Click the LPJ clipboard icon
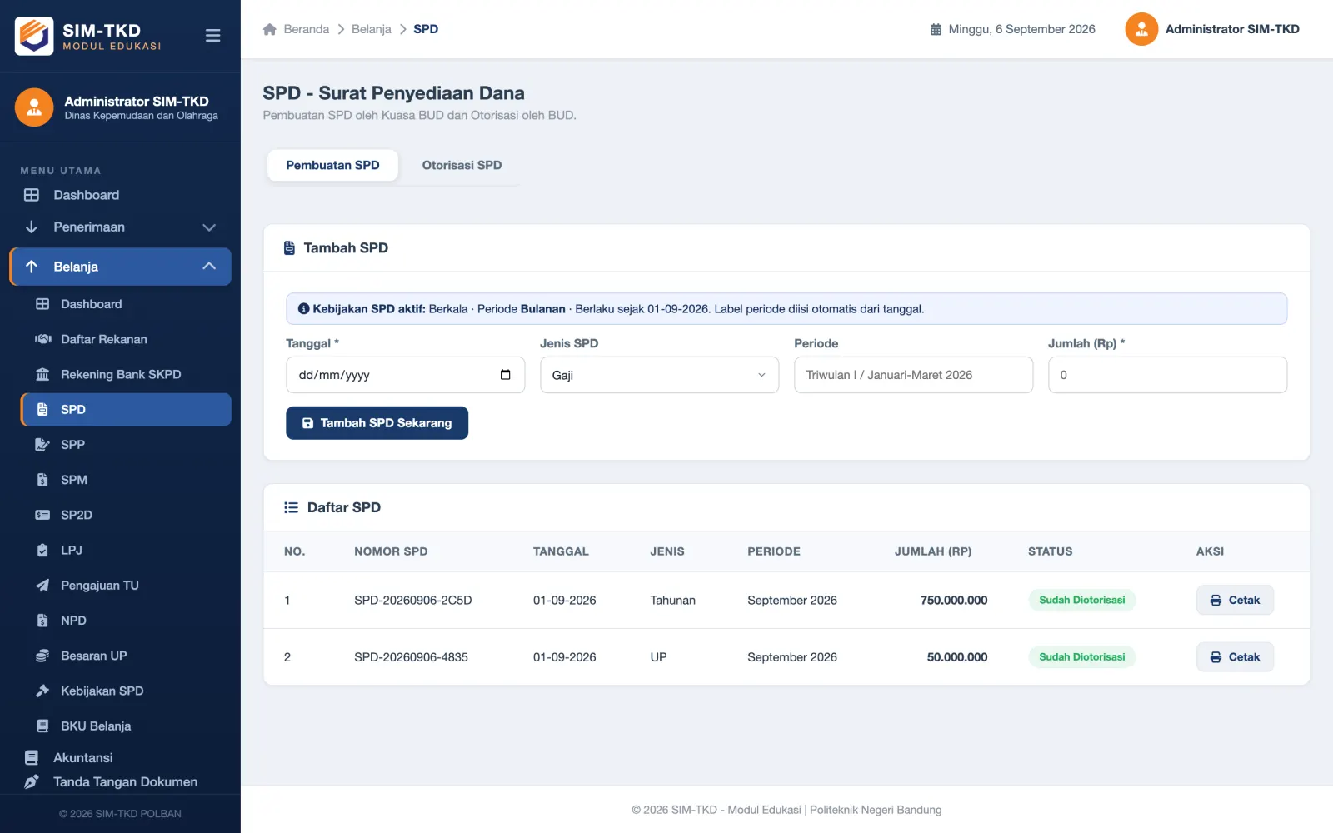The width and height of the screenshot is (1333, 833). coord(42,550)
